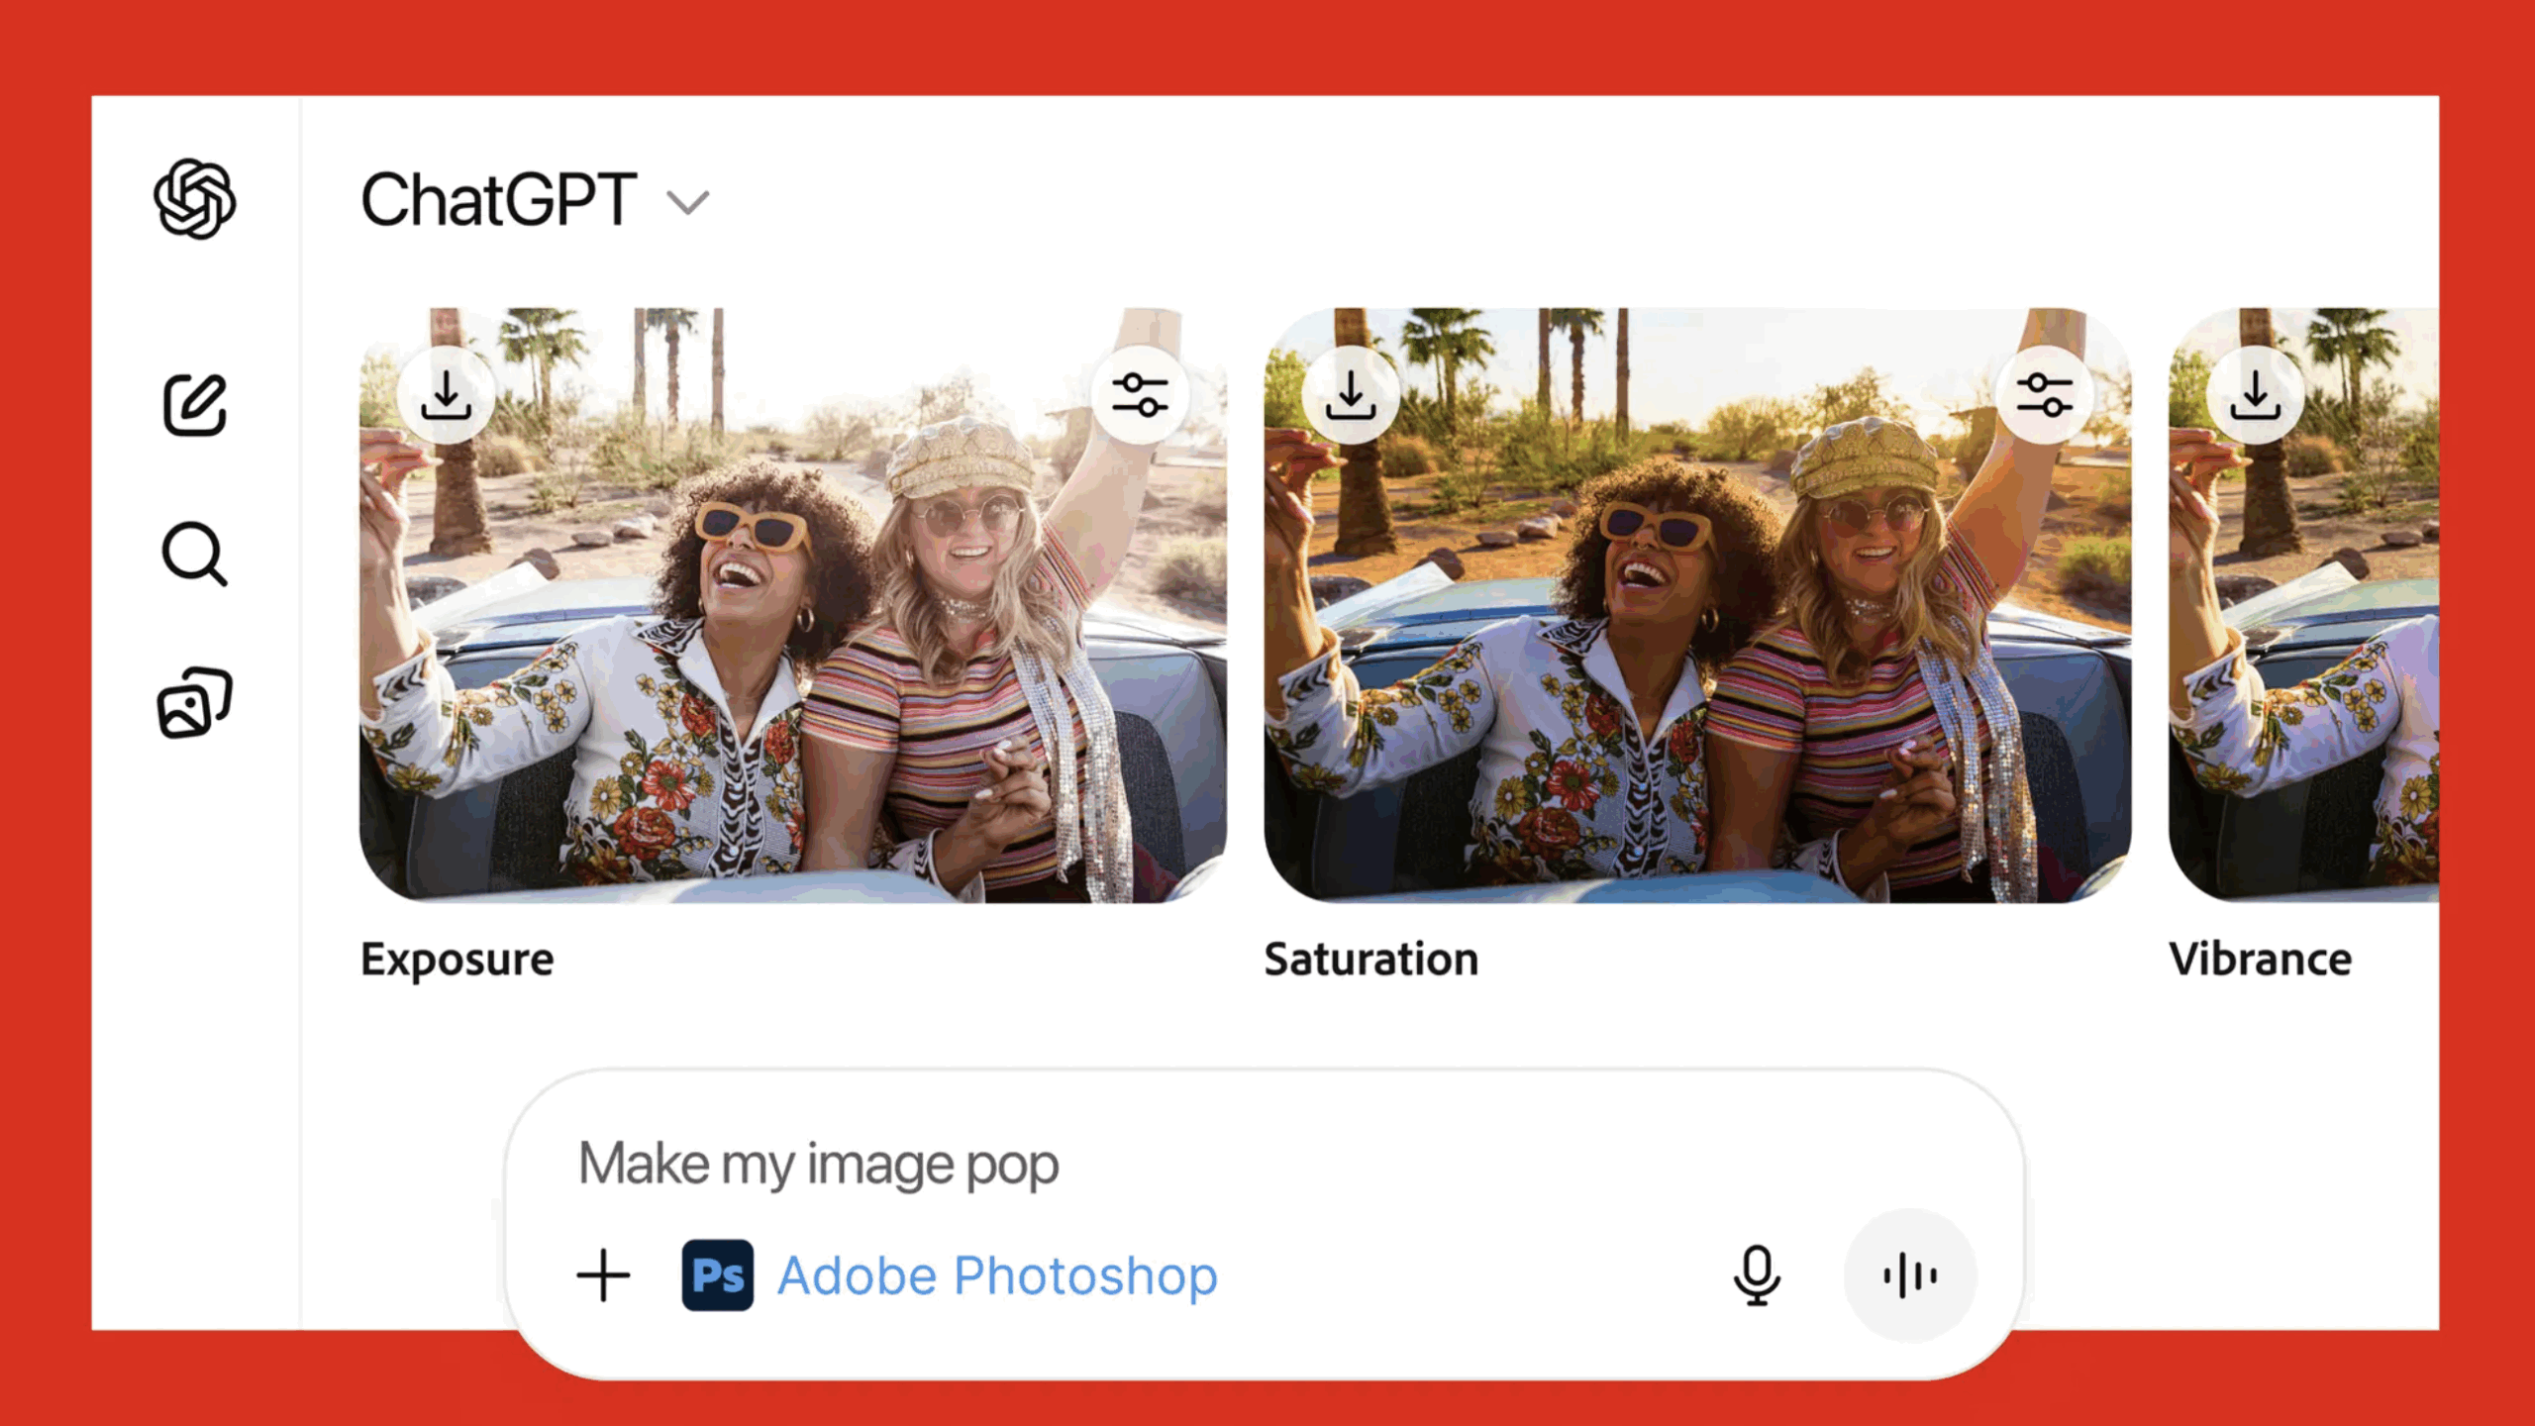
Task: Open adjustment sliders on Saturation image
Action: click(2045, 395)
